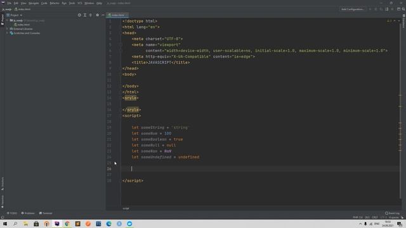
Task: Open the notification center icon
Action: click(x=400, y=224)
